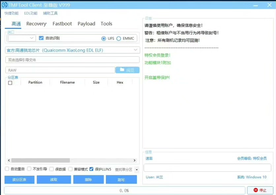Click the 注意: 所有刷机记录均可回溯 line
The height and width of the screenshot is (195, 276).
click(172, 41)
